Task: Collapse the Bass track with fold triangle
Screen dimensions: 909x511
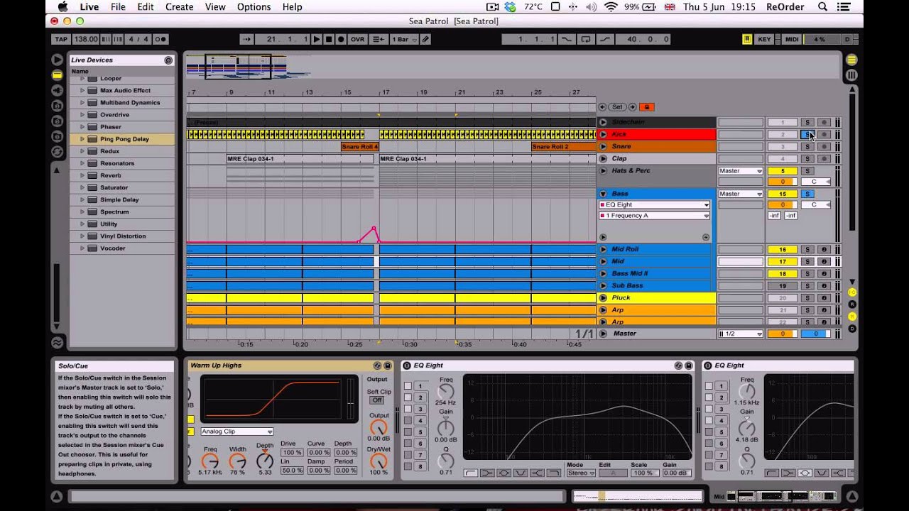Action: (x=603, y=194)
